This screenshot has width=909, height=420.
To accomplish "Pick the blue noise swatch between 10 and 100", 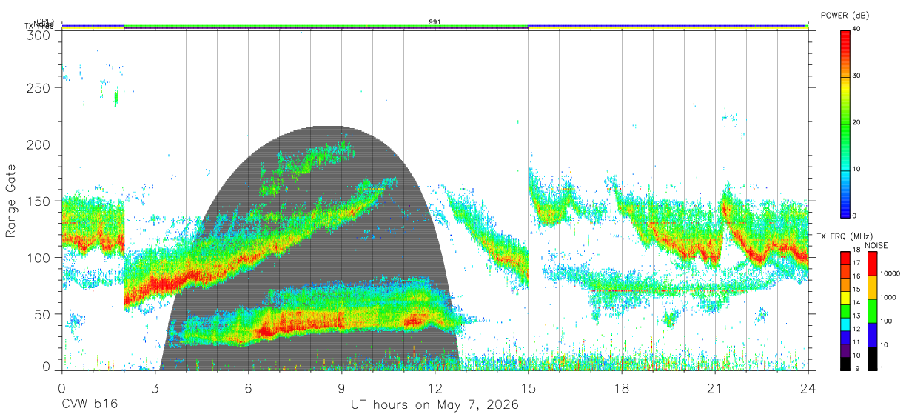I will (x=873, y=335).
